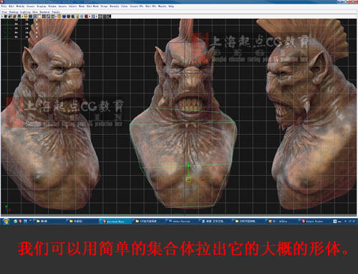Switch to Autodesk Maya taskbar button
Viewport: 358px width, 274px height.
coord(115,222)
